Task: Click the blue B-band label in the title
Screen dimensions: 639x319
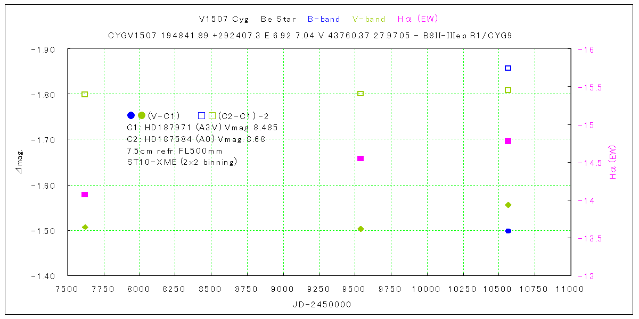Action: (324, 19)
